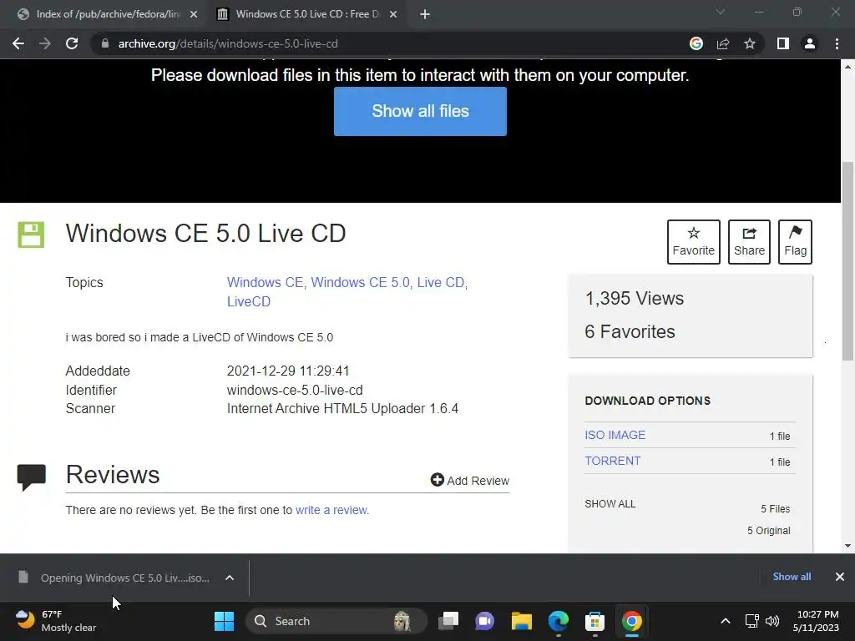Click Add Review

(x=469, y=480)
